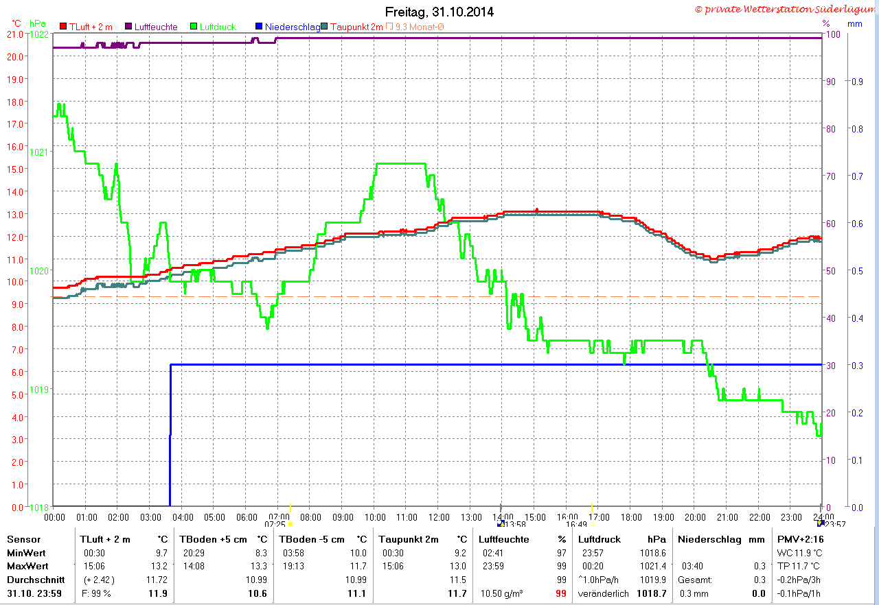The image size is (879, 605).
Task: Click the moon icon beside 23:57
Action: tap(820, 523)
